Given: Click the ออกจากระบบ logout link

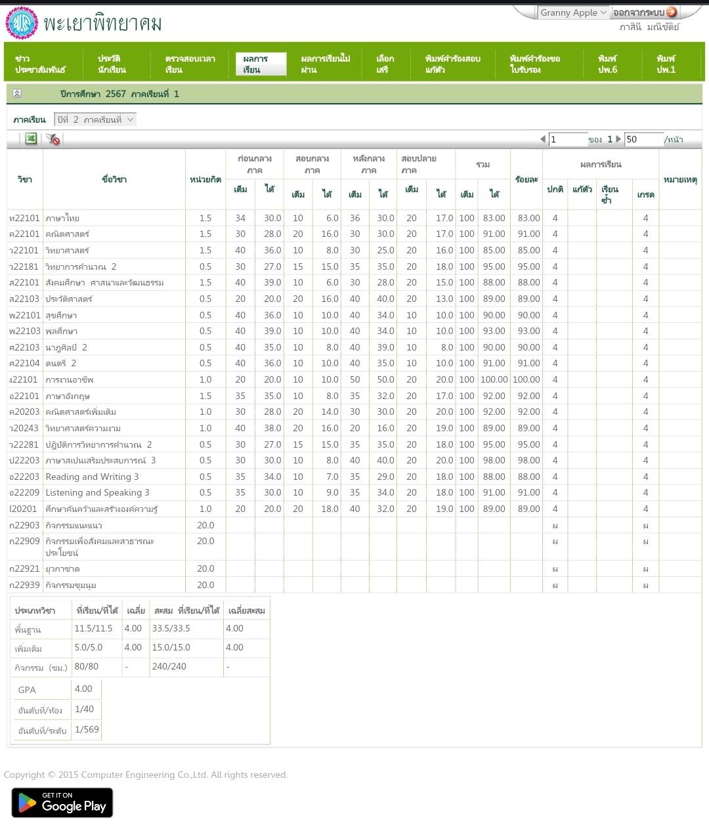Looking at the screenshot, I should [639, 12].
